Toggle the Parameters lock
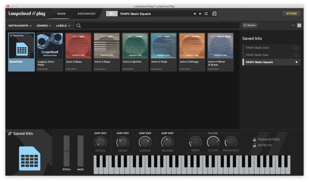This screenshot has width=309, height=182. (255, 140)
